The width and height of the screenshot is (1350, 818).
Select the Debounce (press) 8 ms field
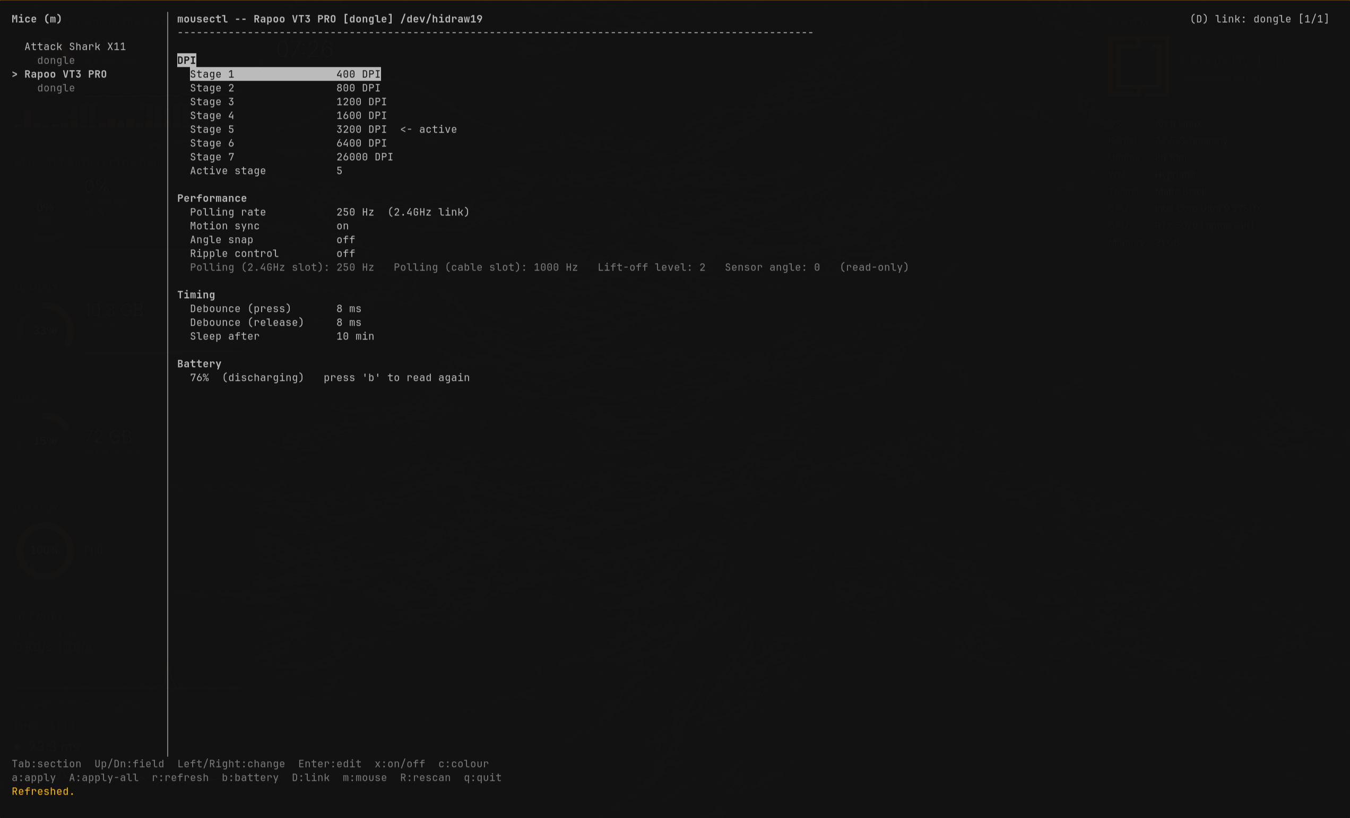275,309
